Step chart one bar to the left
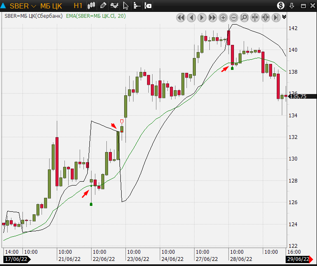This screenshot has height=266, width=317. [191, 17]
